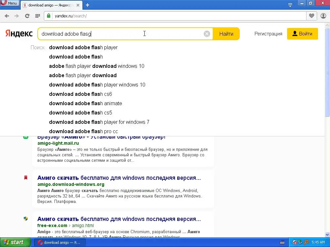This screenshot has height=247, width=330.
Task: Clear the search query with X icon
Action: 207,34
